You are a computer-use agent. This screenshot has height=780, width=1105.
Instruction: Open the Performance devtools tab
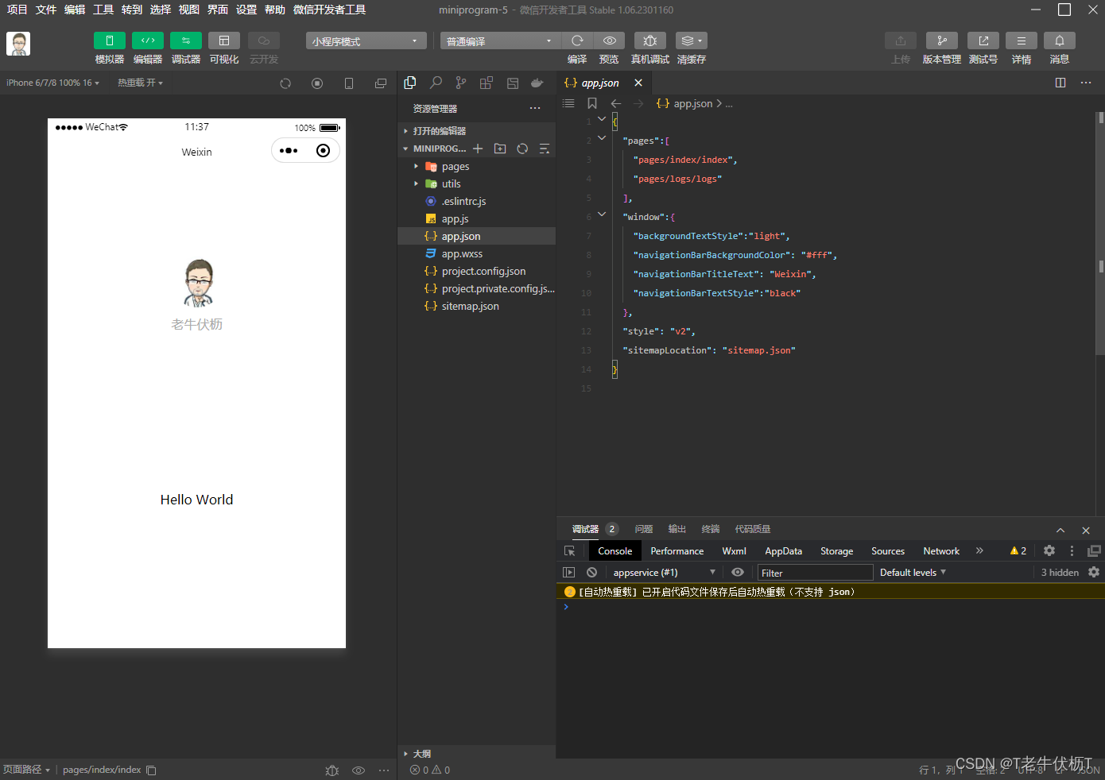click(x=677, y=551)
